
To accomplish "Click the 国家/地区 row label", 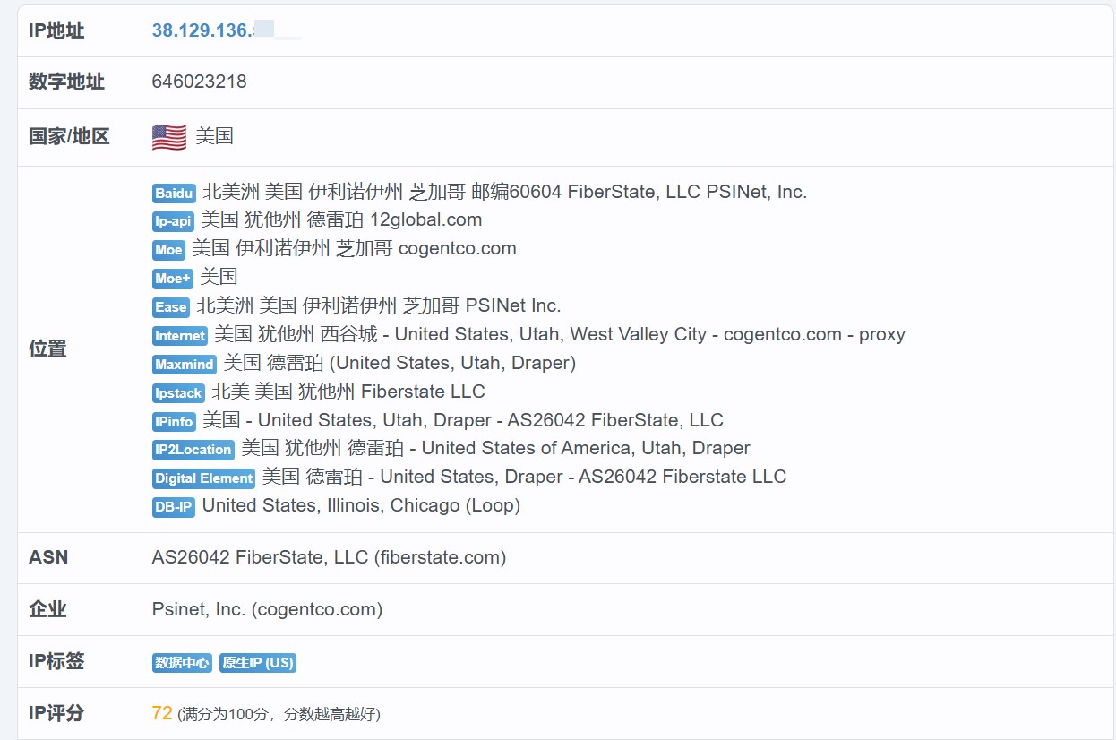I will click(70, 137).
